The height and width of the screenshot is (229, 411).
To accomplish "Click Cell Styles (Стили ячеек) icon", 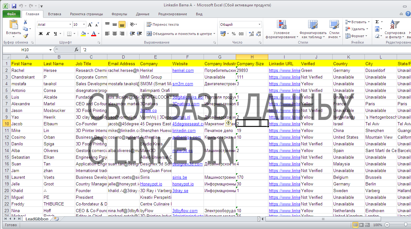I will point(334,25).
